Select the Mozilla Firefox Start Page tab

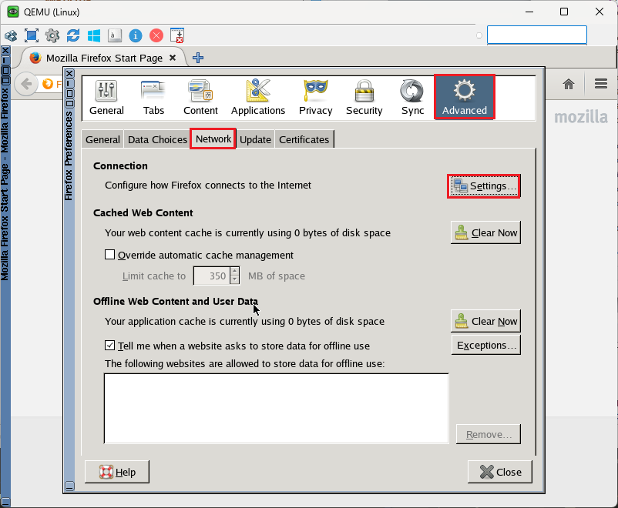[103, 58]
